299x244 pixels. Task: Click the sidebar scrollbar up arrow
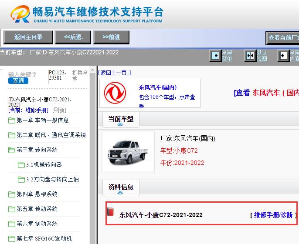pyautogui.click(x=93, y=70)
